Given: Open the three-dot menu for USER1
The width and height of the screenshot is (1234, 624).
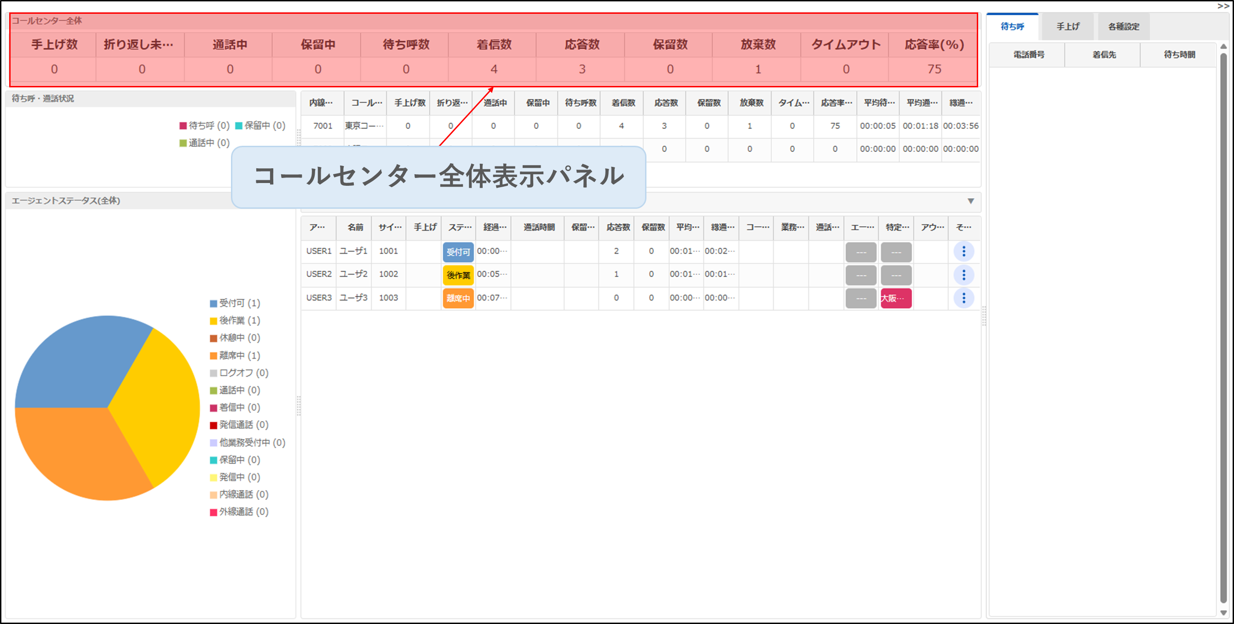Looking at the screenshot, I should 963,252.
